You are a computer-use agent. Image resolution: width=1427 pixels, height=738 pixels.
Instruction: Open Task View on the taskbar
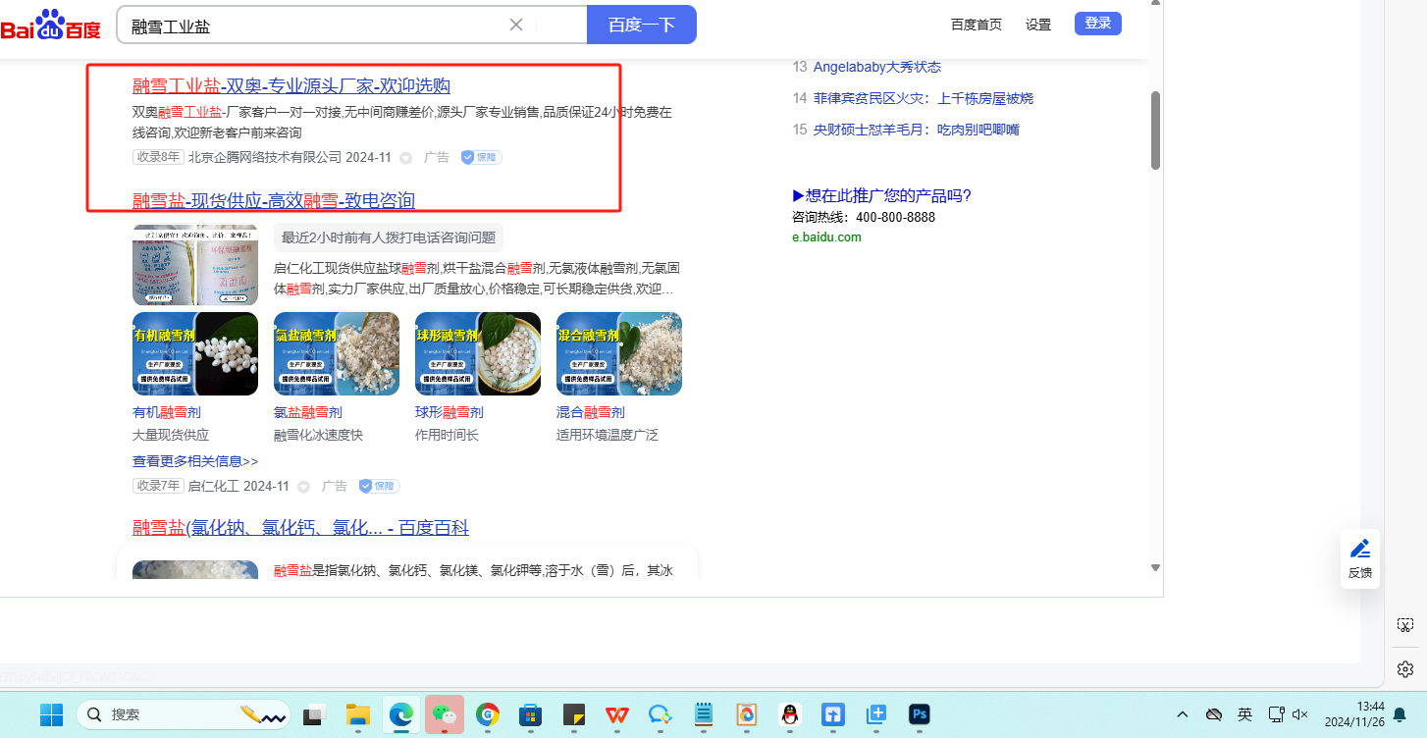click(314, 714)
